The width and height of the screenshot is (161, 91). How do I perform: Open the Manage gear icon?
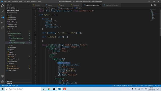tap(2, 82)
